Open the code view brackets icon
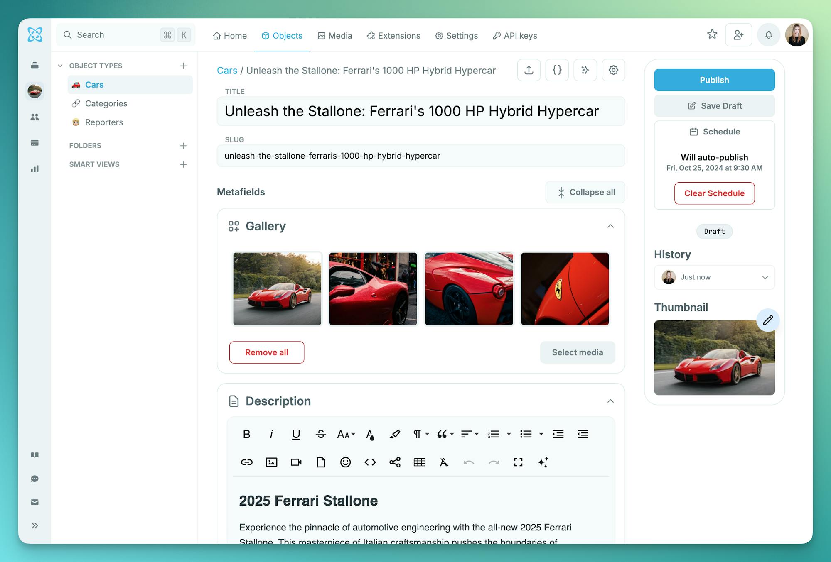The image size is (831, 562). tap(370, 462)
